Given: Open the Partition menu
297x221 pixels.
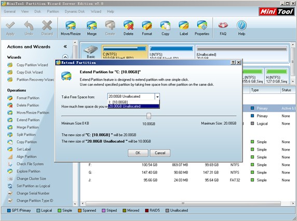Looking at the screenshot, I should (53, 11).
